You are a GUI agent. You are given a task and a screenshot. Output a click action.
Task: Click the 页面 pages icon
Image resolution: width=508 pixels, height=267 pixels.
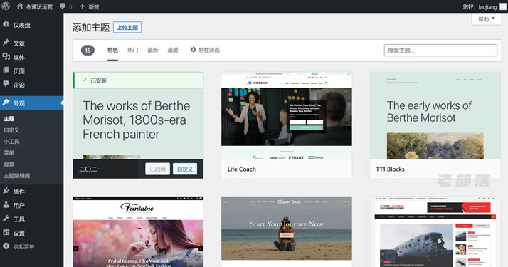coord(6,70)
